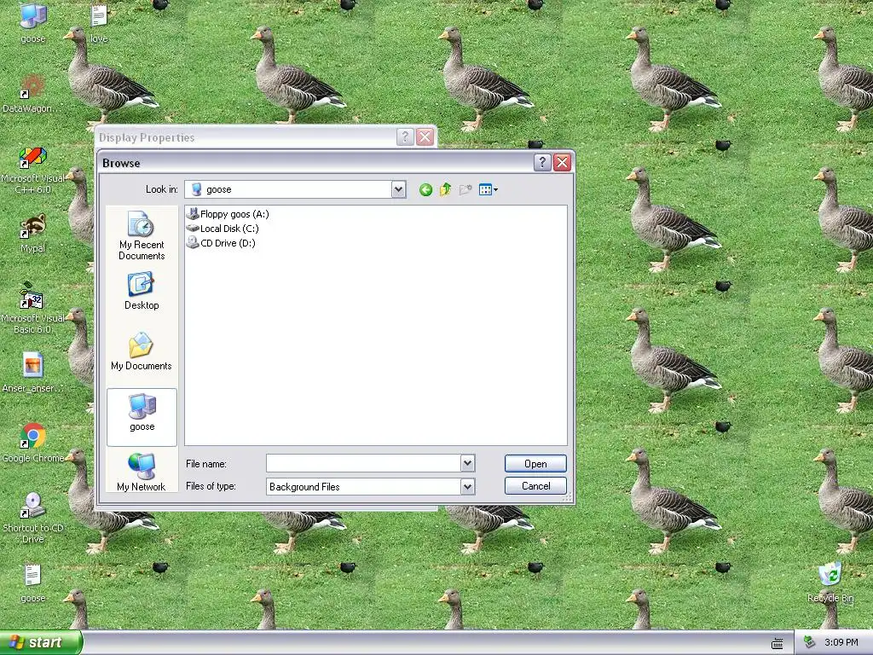Click into the File name field
Screen dimensions: 873x655
tap(363, 463)
